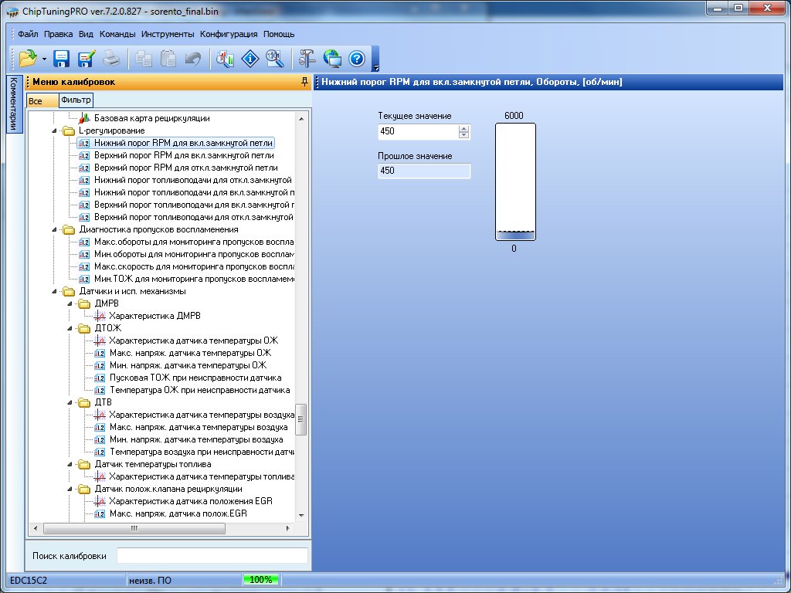Click the open file folder icon
Viewport: 791px width, 593px height.
28,58
